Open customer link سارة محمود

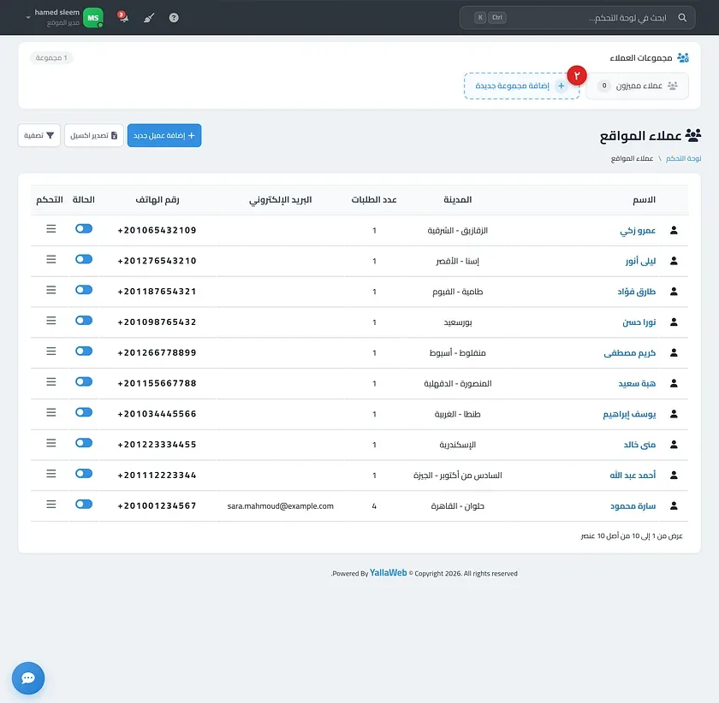[x=633, y=506]
